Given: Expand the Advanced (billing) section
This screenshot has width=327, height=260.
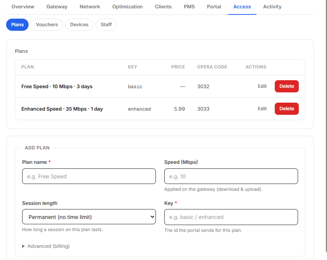Looking at the screenshot, I should 46,246.
